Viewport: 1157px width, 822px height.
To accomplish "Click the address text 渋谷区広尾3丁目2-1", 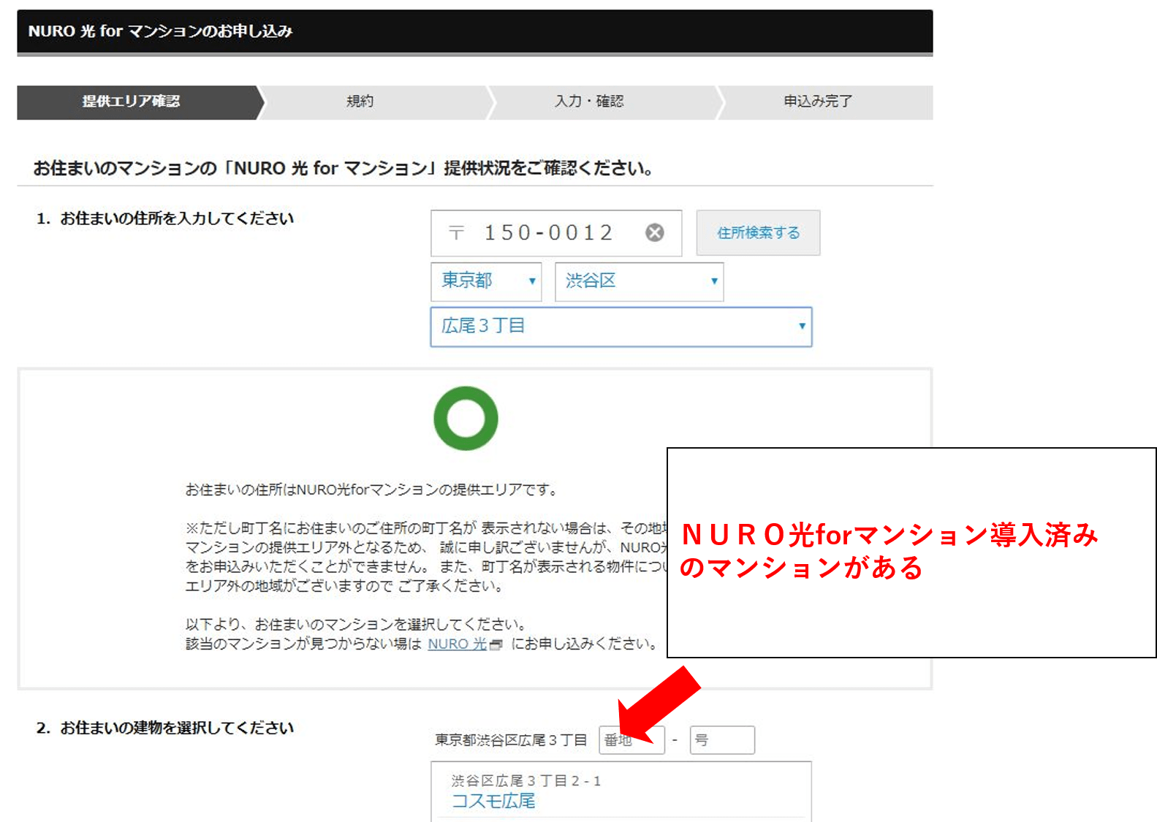I will [526, 781].
